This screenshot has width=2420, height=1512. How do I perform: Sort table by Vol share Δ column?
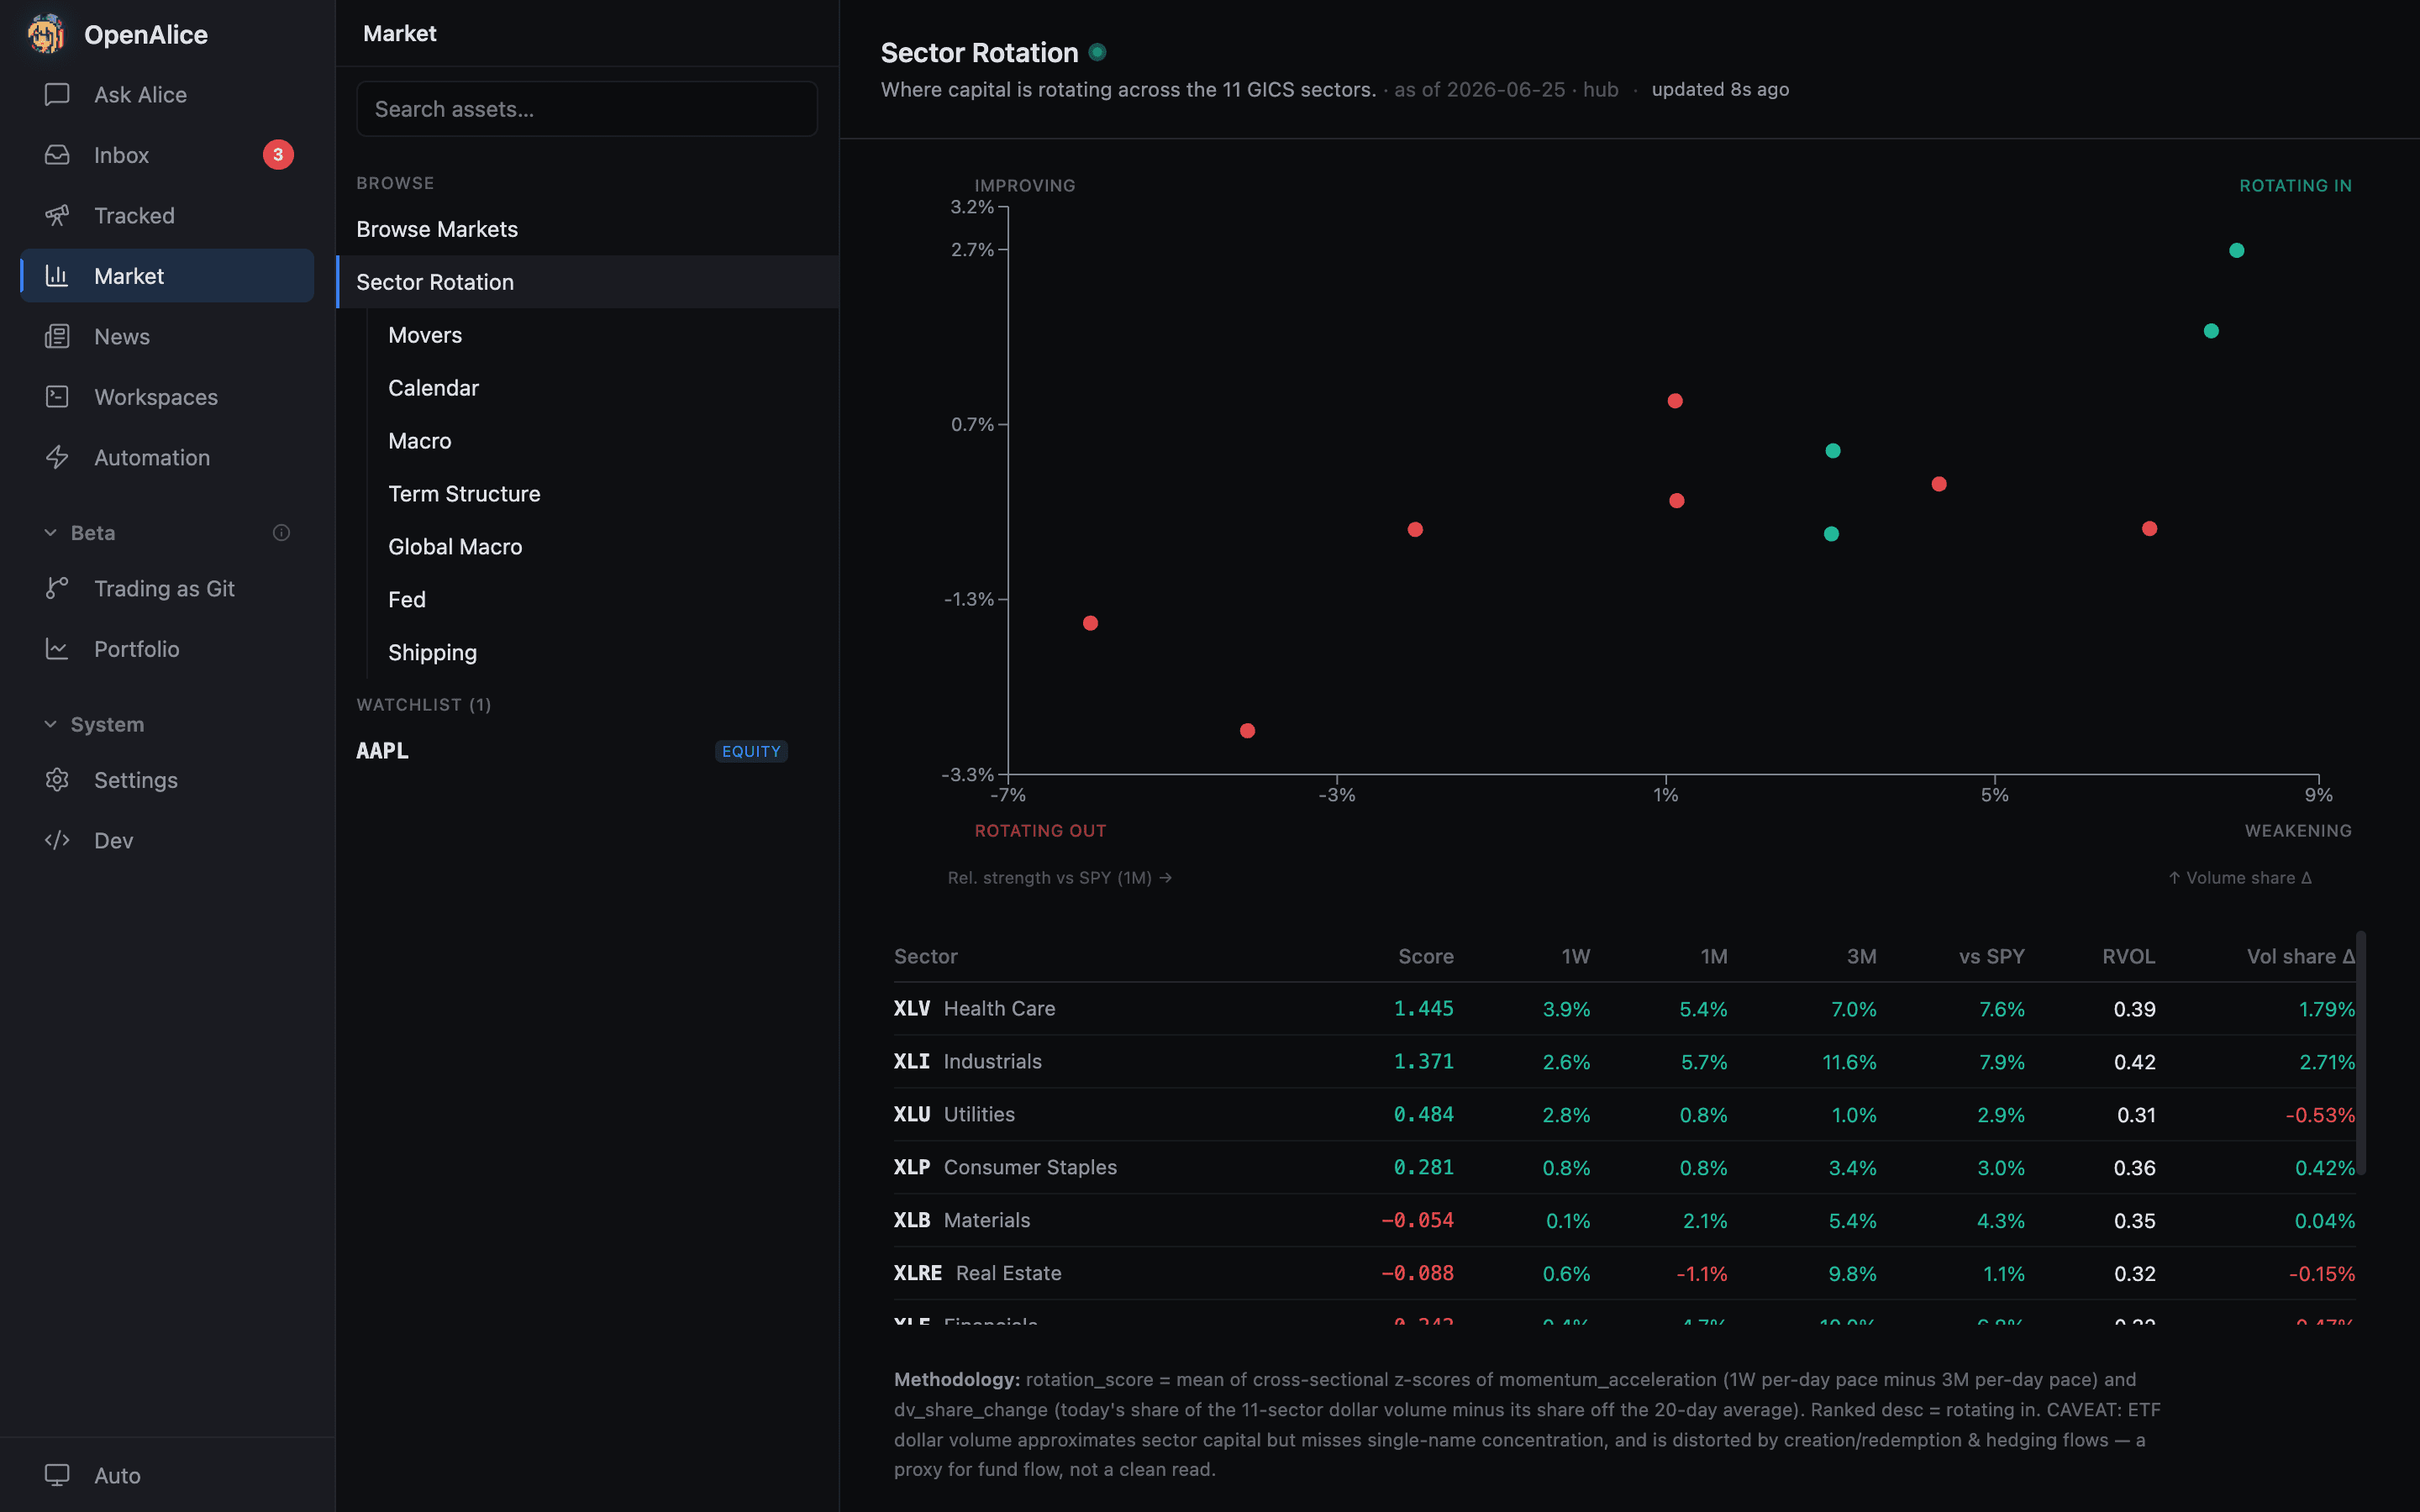click(x=2300, y=957)
